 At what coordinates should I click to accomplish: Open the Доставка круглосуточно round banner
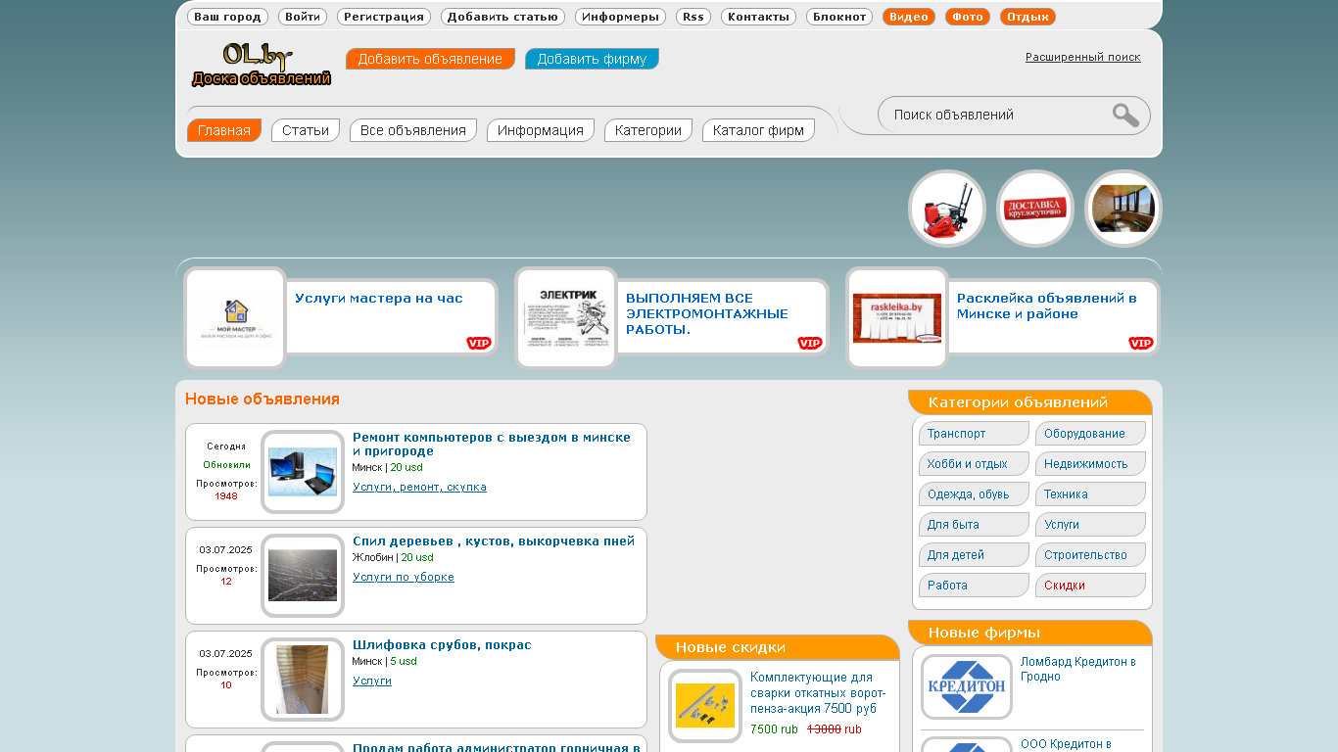point(1035,209)
